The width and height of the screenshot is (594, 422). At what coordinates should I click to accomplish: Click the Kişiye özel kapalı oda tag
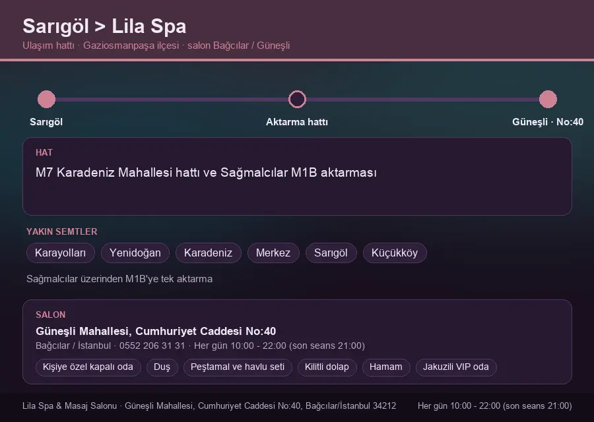point(88,367)
